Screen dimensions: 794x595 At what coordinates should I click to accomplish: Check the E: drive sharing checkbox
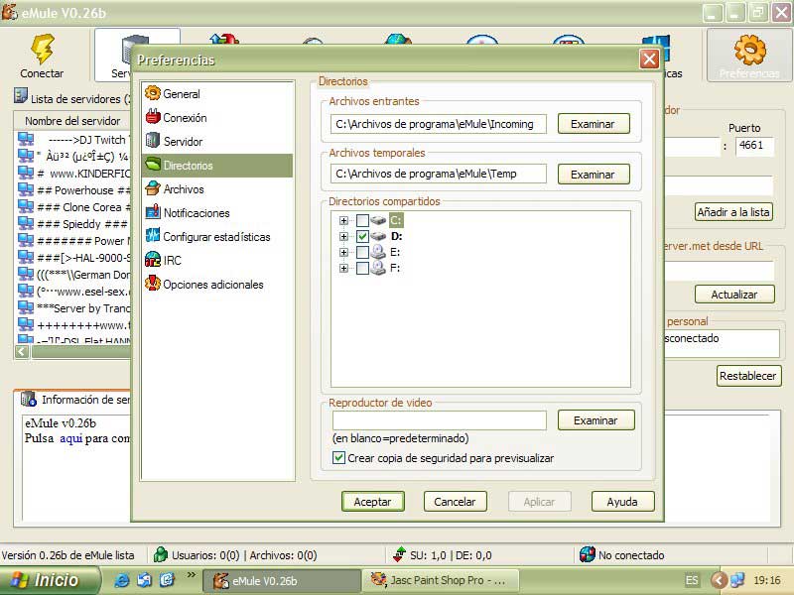click(362, 252)
